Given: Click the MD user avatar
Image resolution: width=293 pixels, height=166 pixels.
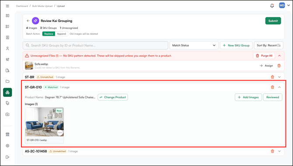Looking at the screenshot, I should [282, 5].
